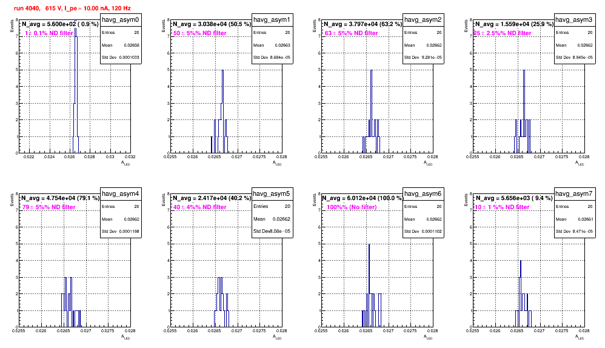Click the peak bar at height 5 in havg_asym6
The width and height of the screenshot is (605, 348).
(369, 286)
